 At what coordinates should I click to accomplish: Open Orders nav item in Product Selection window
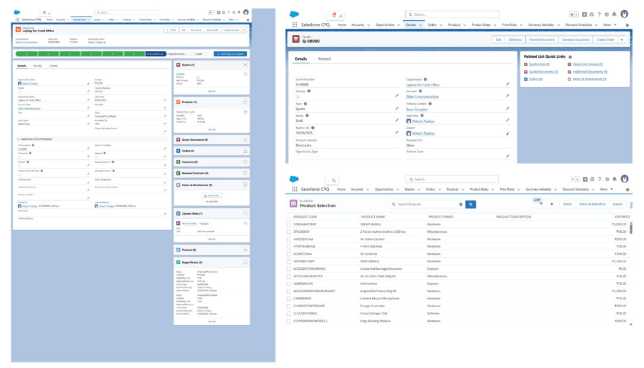[x=430, y=189]
